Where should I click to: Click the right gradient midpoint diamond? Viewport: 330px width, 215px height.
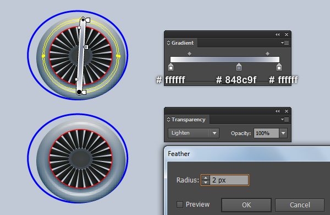click(x=267, y=54)
